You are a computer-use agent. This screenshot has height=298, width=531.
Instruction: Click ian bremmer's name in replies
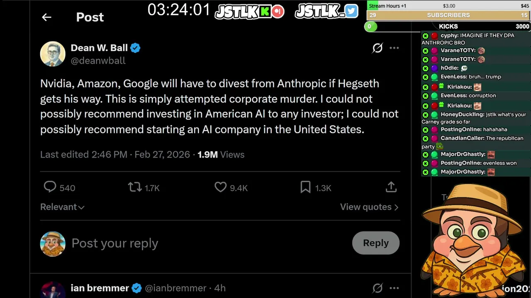click(100, 288)
